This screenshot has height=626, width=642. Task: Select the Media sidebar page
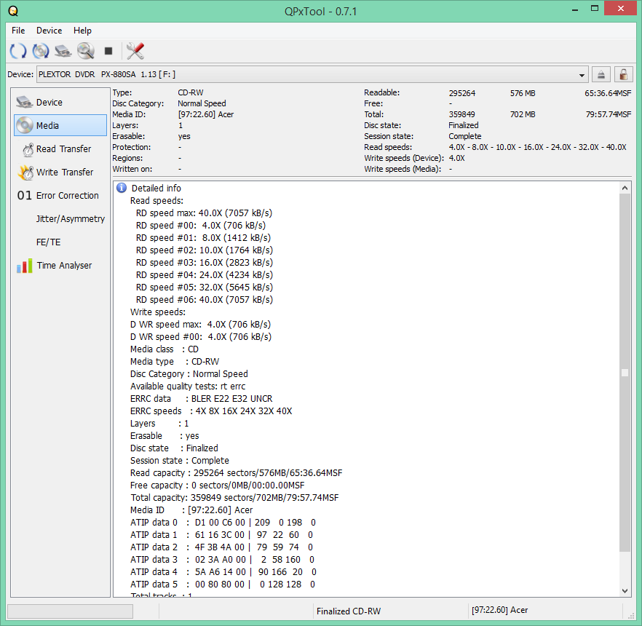tap(60, 125)
